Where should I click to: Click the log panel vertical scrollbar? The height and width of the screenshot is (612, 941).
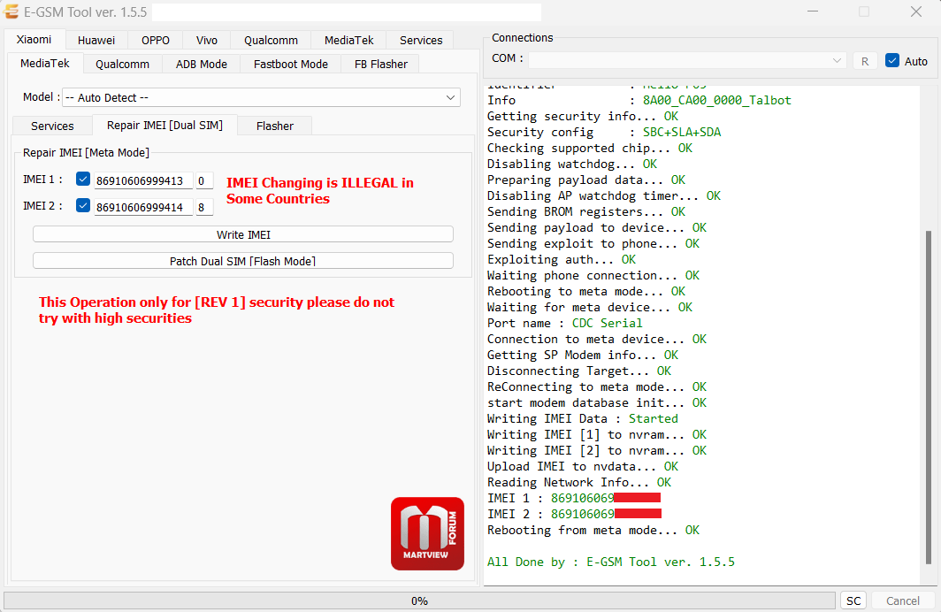point(929,396)
